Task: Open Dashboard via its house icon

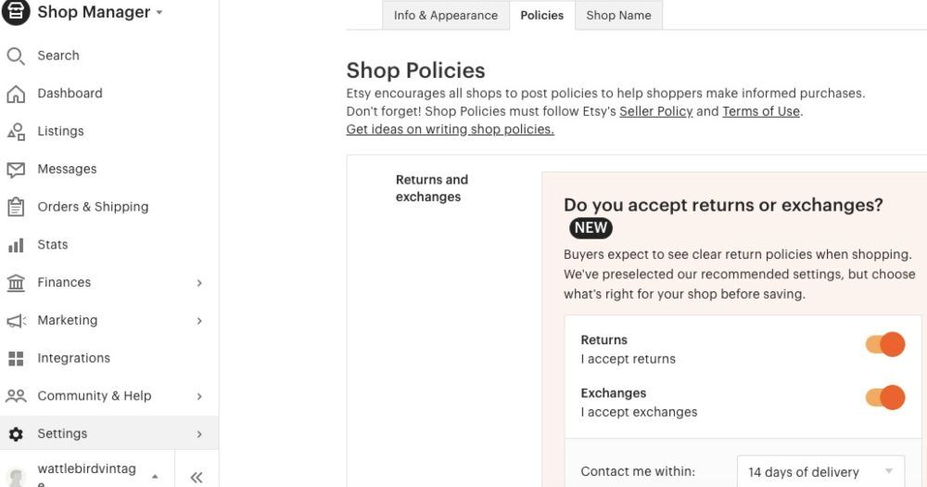Action: pyautogui.click(x=16, y=94)
